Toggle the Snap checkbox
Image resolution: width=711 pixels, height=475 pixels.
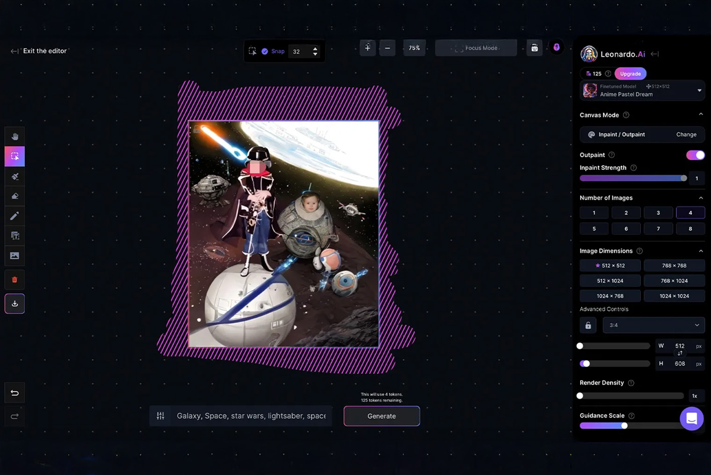pyautogui.click(x=265, y=51)
